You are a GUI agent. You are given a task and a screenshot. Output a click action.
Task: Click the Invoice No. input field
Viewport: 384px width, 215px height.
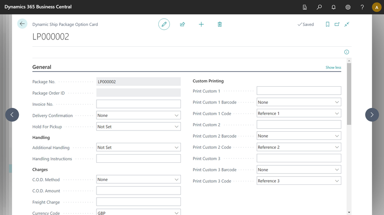[x=138, y=104]
